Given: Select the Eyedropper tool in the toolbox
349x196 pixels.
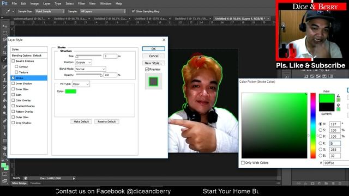Looking at the screenshot, I should [x=4, y=59].
